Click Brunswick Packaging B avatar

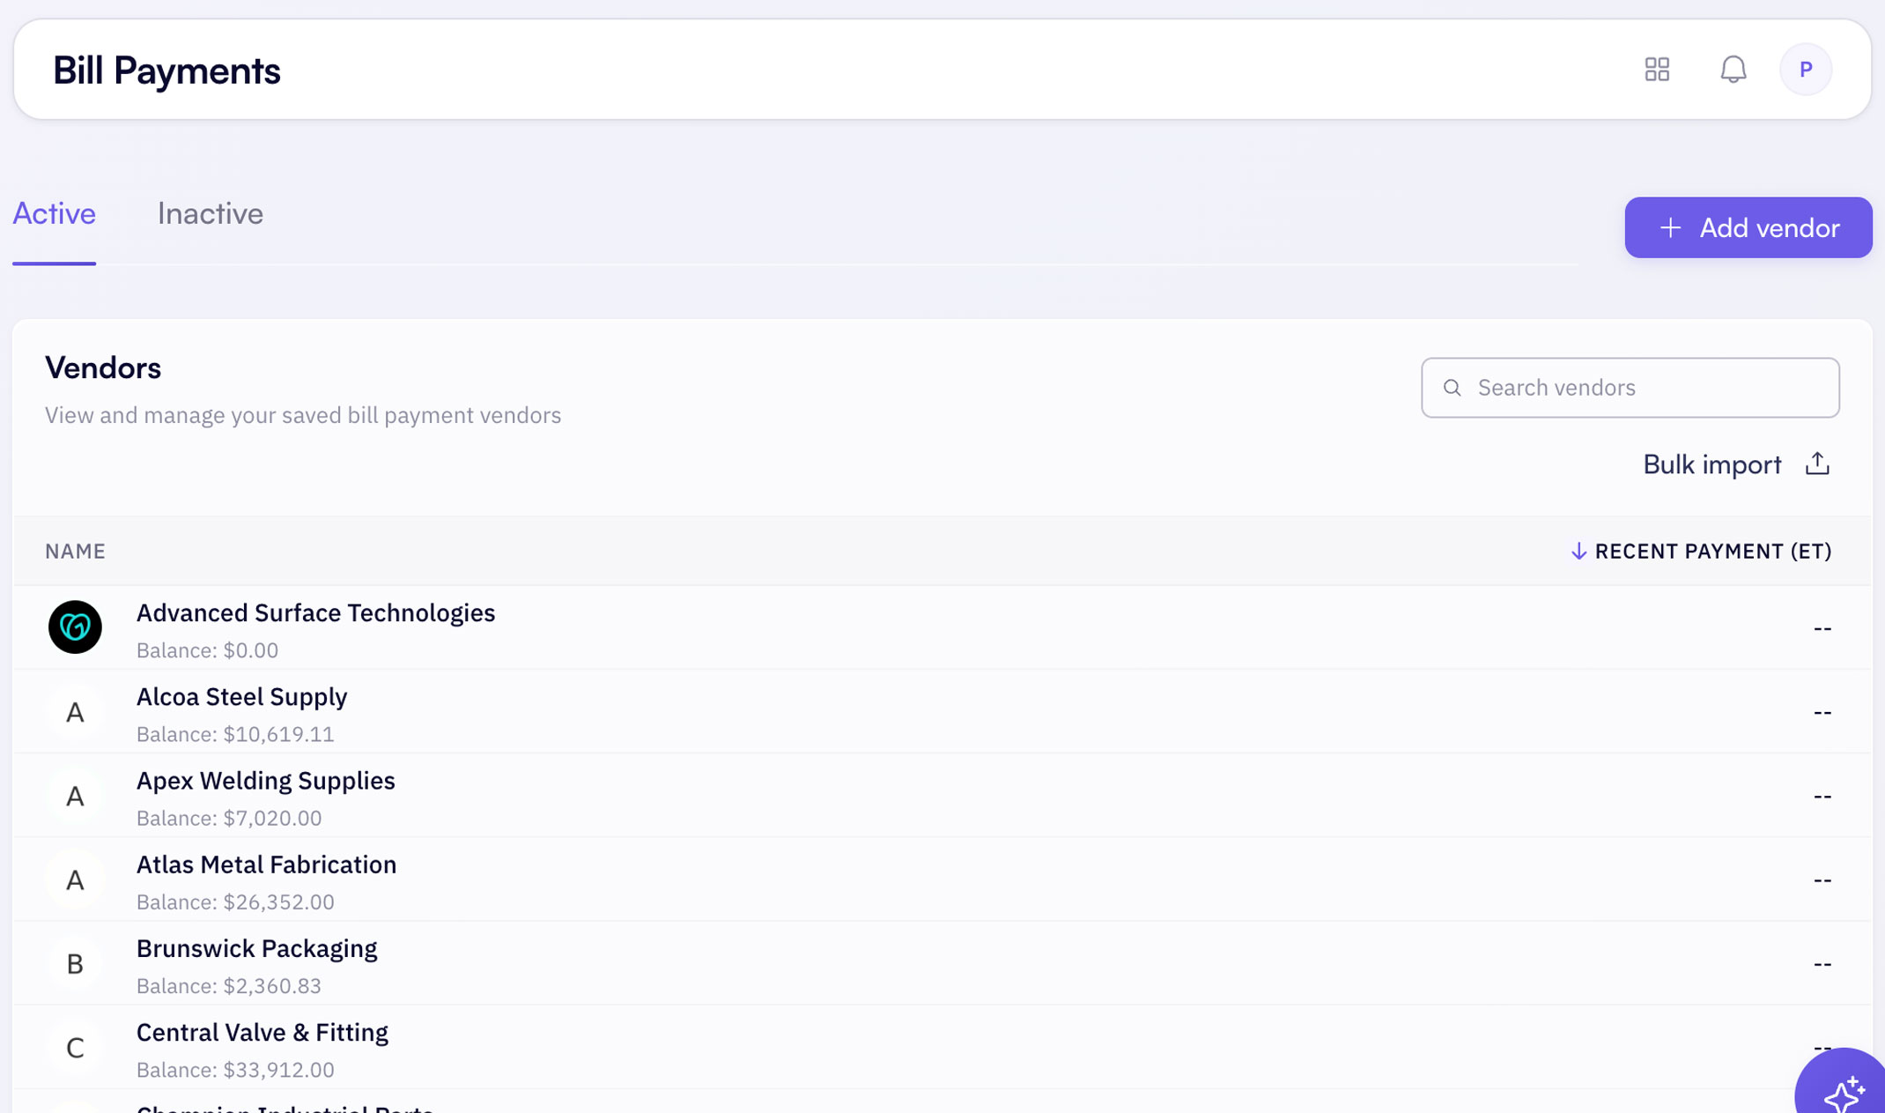coord(75,963)
